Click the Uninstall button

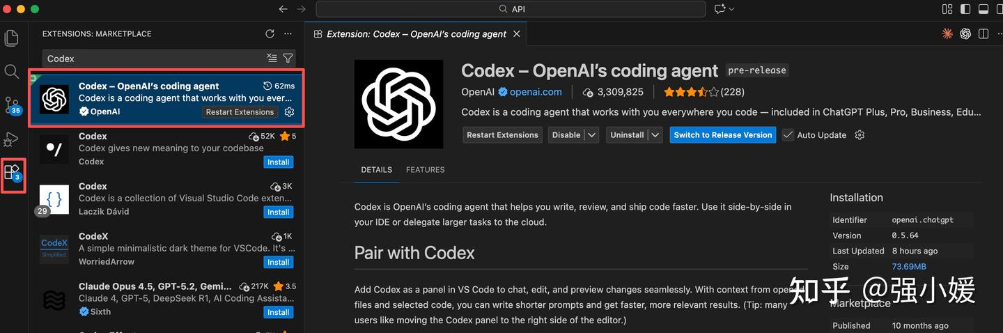click(x=627, y=135)
